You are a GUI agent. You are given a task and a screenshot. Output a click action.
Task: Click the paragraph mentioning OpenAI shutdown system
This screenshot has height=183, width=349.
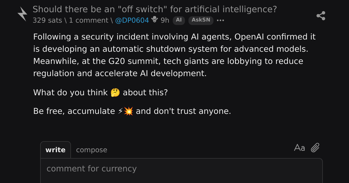tap(174, 55)
